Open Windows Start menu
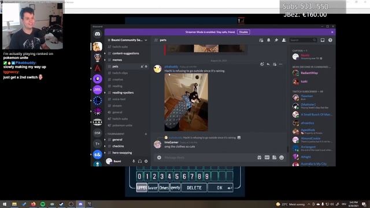The width and height of the screenshot is (370, 208). (x=5, y=204)
